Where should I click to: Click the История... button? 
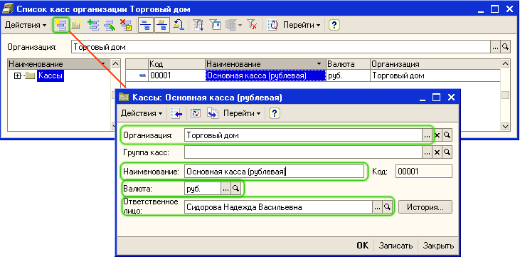coord(425,207)
